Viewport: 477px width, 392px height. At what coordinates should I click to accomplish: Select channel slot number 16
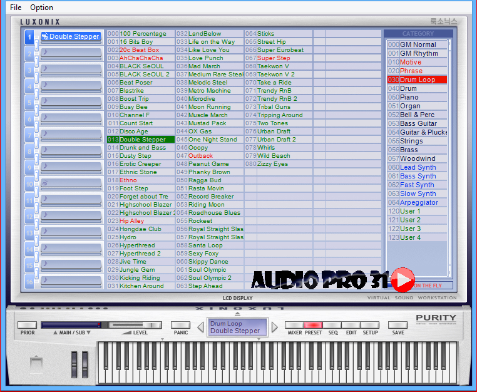click(29, 282)
